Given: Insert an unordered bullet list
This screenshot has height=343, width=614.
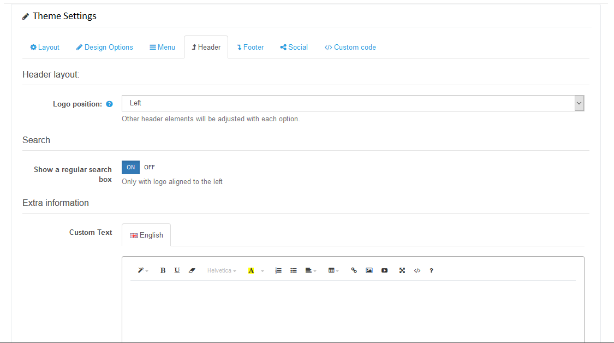Looking at the screenshot, I should pyautogui.click(x=294, y=270).
